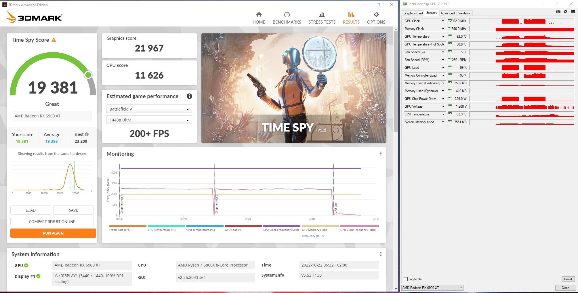Click the Graphics score 21 967 card
The width and height of the screenshot is (578, 293).
pyautogui.click(x=149, y=46)
